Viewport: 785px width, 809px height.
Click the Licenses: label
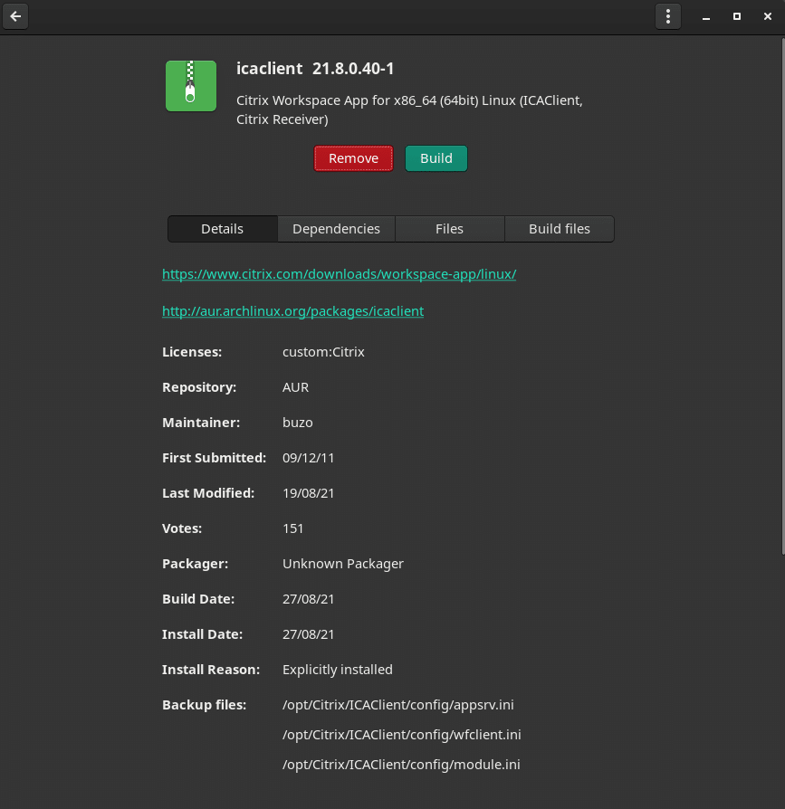point(192,352)
